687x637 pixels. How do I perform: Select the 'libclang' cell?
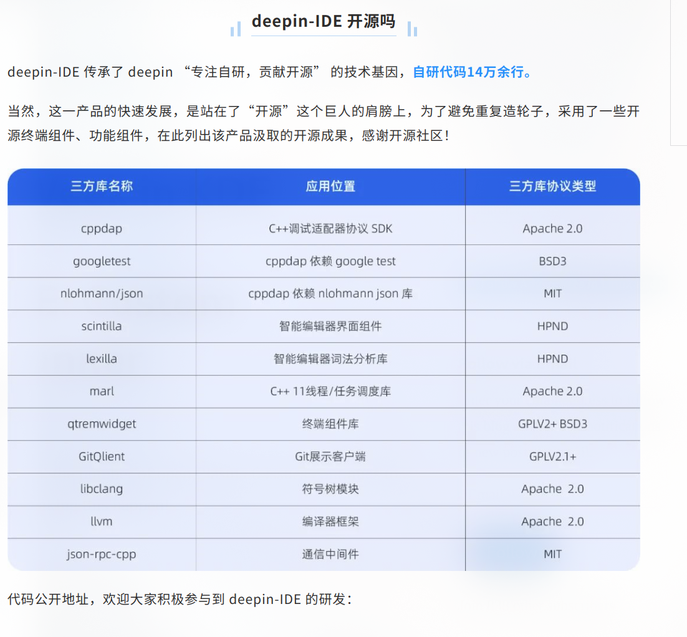102,489
